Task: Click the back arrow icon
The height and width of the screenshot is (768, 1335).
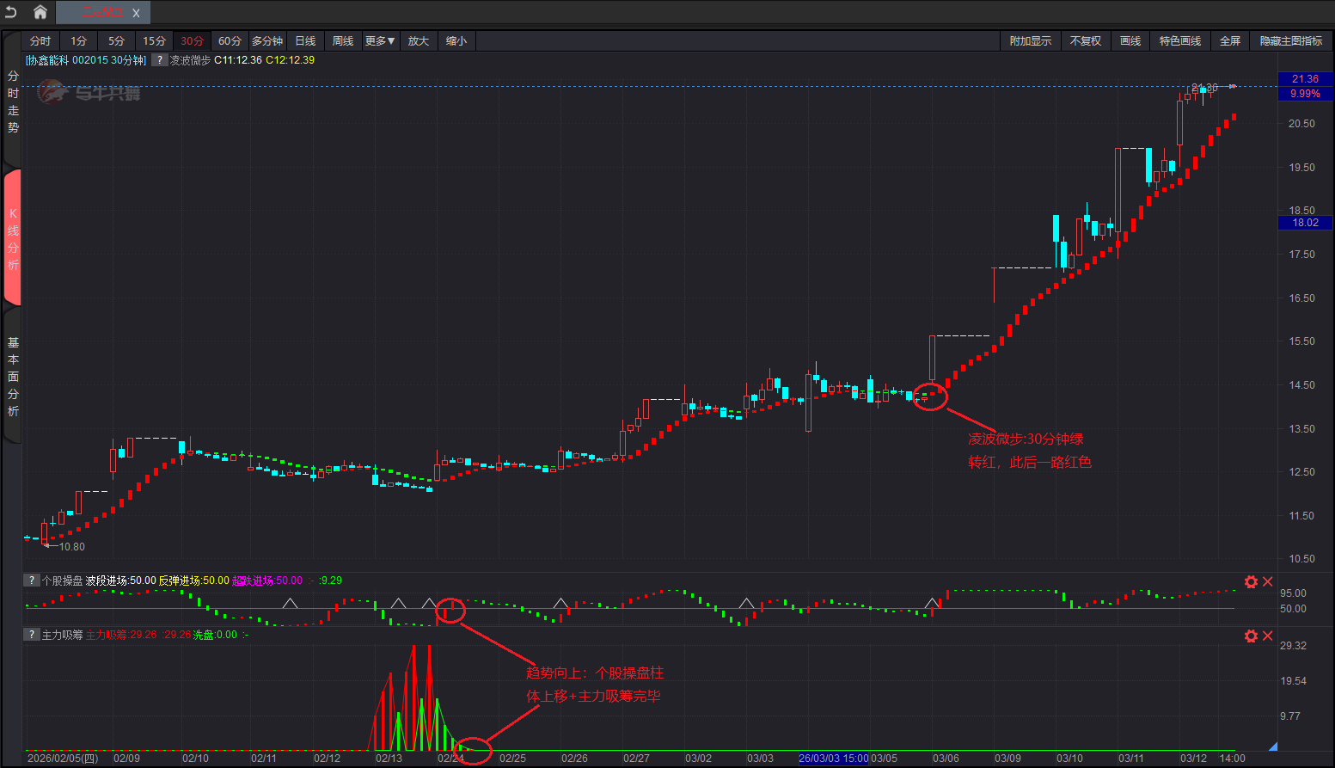Action: coord(11,12)
